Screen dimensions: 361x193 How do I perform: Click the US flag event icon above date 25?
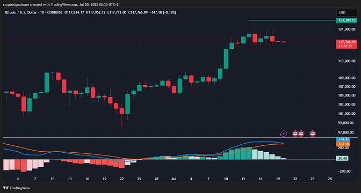313,133
